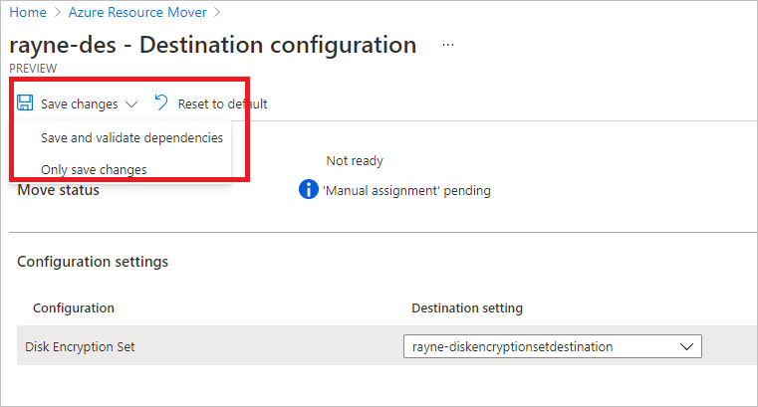
Task: Click the Configuration settings section heading
Action: [93, 262]
